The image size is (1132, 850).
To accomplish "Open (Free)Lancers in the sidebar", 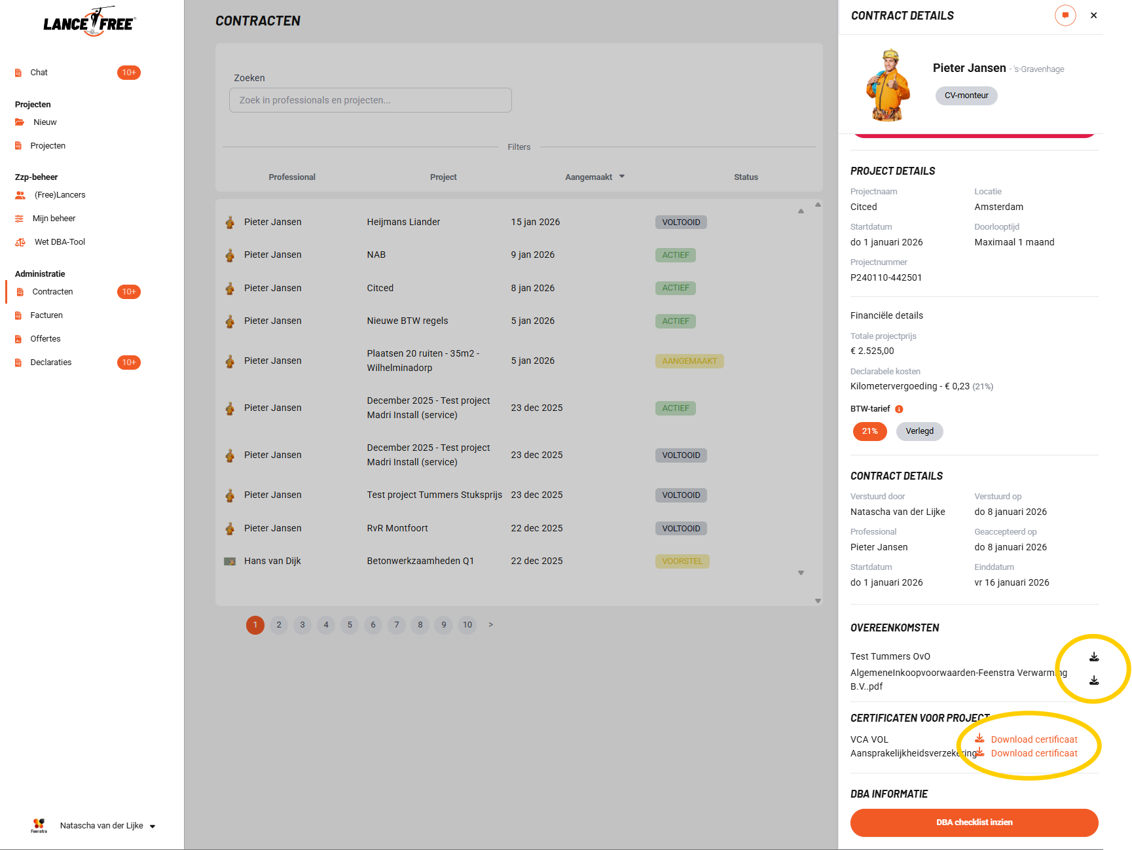I will point(60,195).
